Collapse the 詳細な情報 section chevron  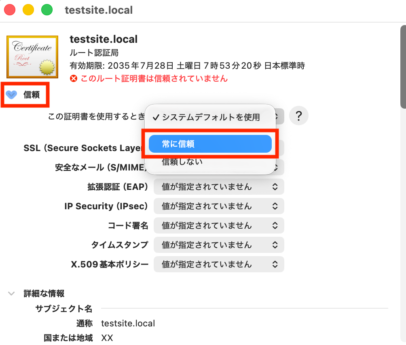[x=11, y=294]
